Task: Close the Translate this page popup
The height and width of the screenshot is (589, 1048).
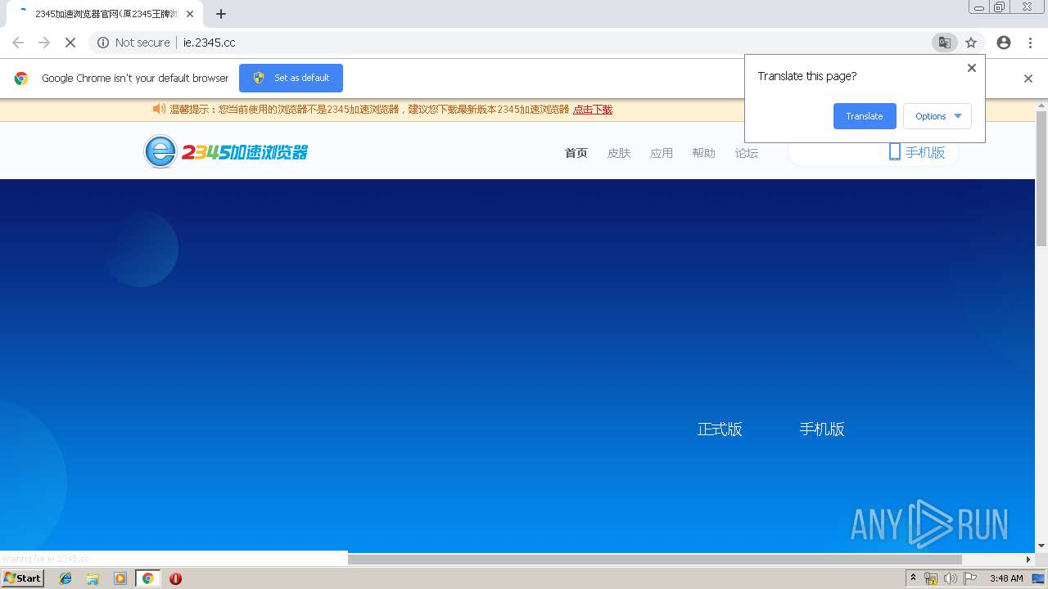Action: click(x=972, y=68)
